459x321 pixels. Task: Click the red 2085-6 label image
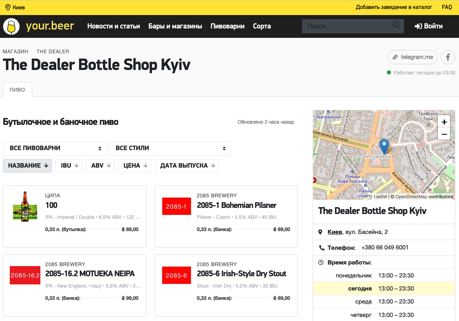coord(177,275)
